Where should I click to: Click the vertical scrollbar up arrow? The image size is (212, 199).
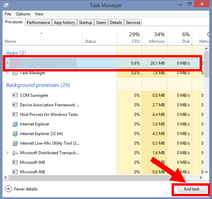(206, 49)
